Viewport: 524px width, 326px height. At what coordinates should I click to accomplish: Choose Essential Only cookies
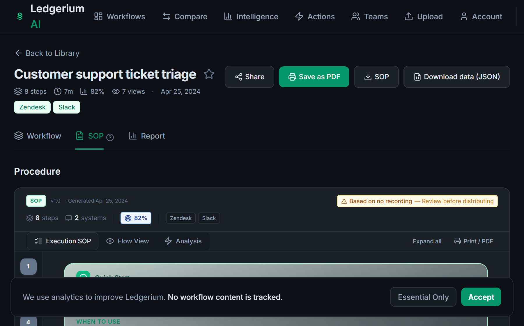click(423, 297)
